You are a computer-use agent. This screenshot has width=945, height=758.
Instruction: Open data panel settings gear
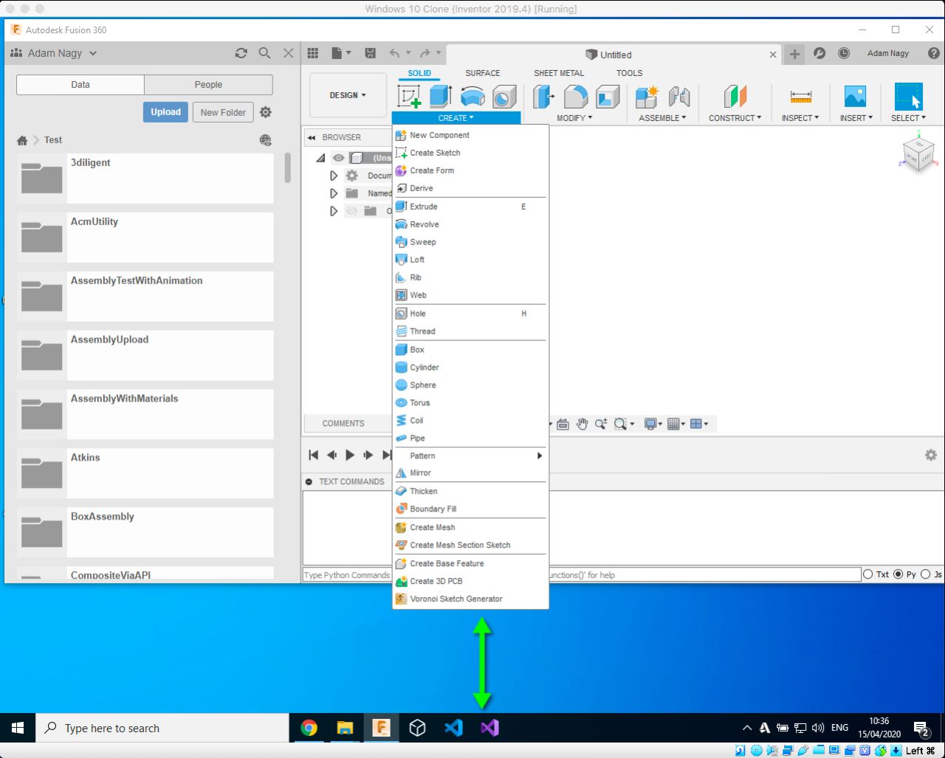click(x=266, y=112)
